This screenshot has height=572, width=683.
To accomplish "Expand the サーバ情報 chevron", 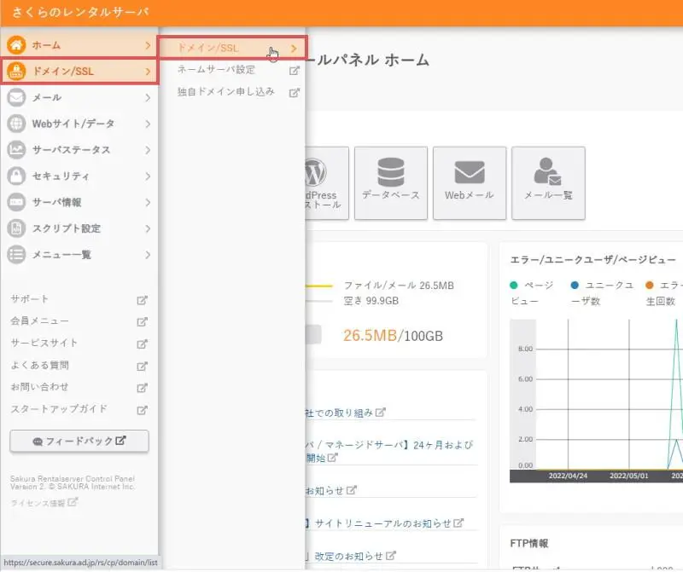I will coord(148,203).
